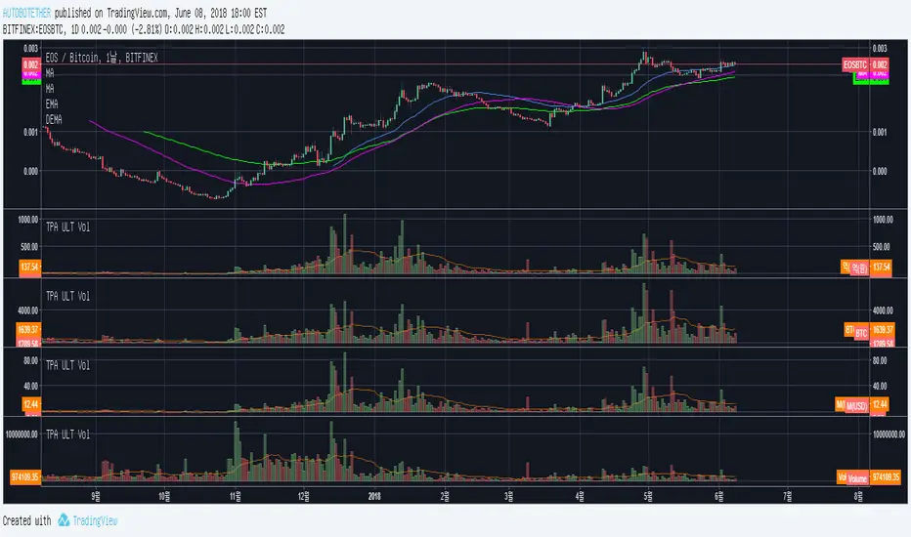Click the 3월 time axis label

[x=509, y=496]
